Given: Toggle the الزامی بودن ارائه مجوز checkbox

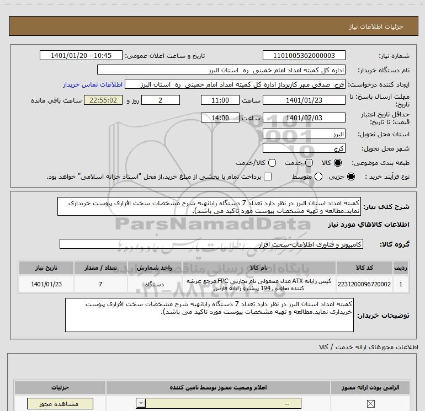Looking at the screenshot, I should tap(370, 404).
